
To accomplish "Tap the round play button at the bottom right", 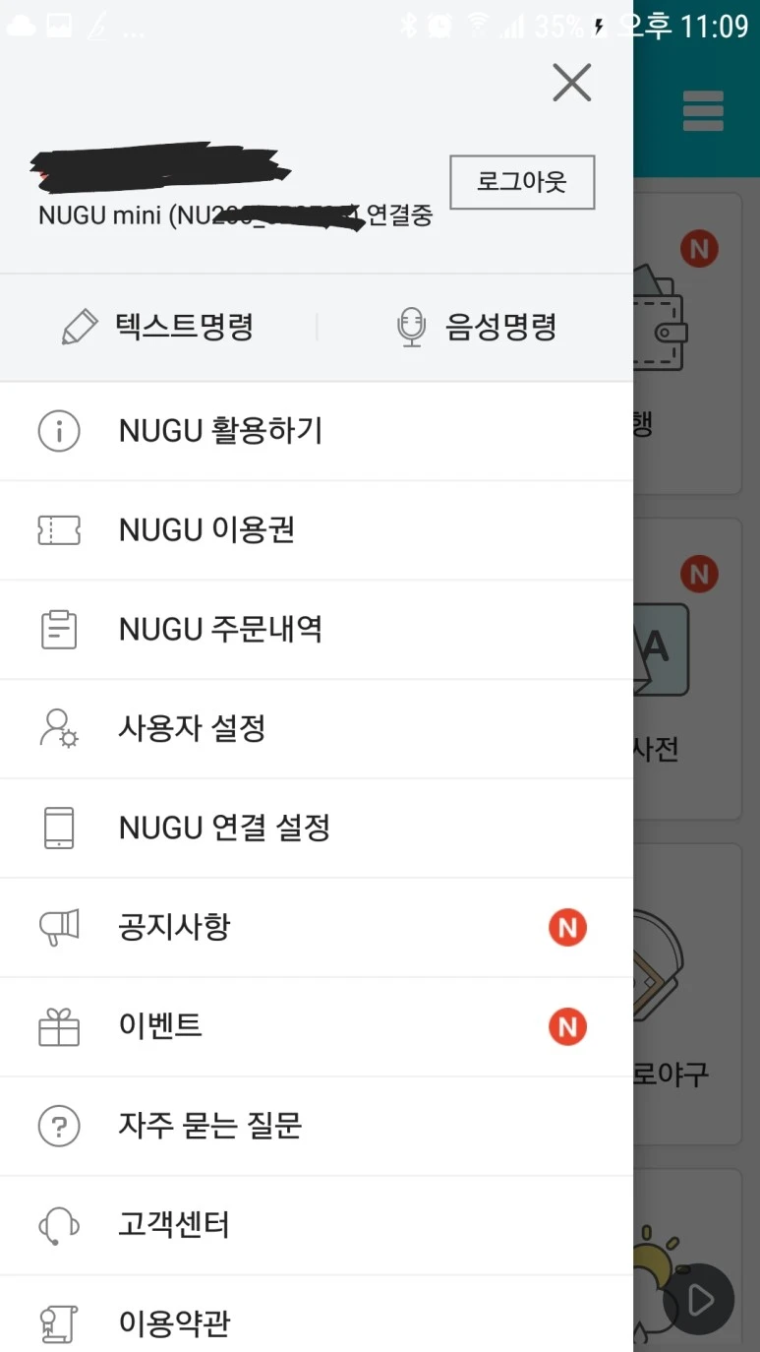I will click(699, 1299).
